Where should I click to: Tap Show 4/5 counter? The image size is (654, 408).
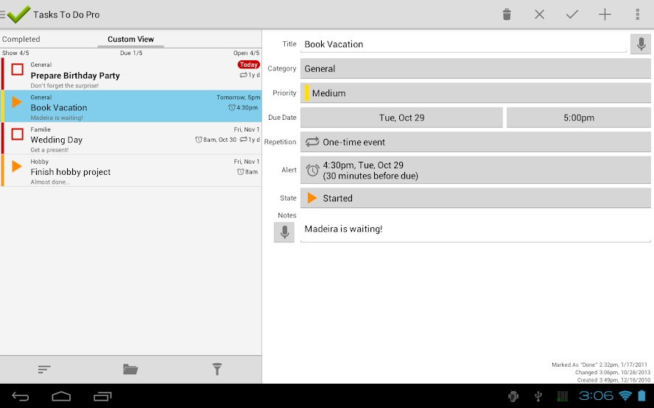(15, 53)
